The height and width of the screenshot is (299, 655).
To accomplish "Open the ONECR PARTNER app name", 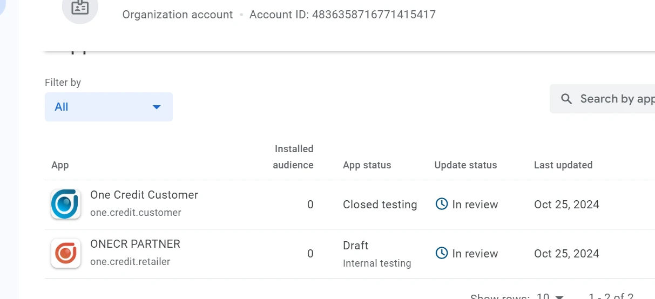I will point(135,244).
